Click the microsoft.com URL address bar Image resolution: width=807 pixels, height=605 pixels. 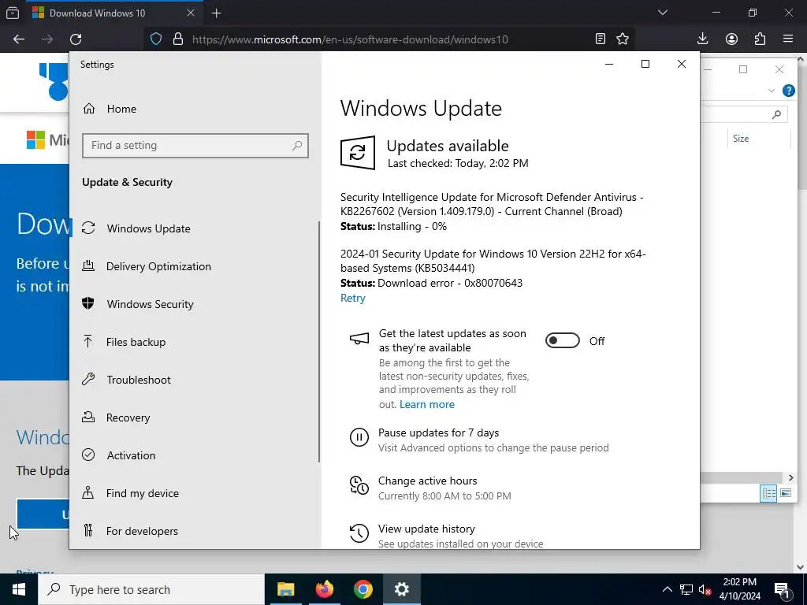click(350, 39)
